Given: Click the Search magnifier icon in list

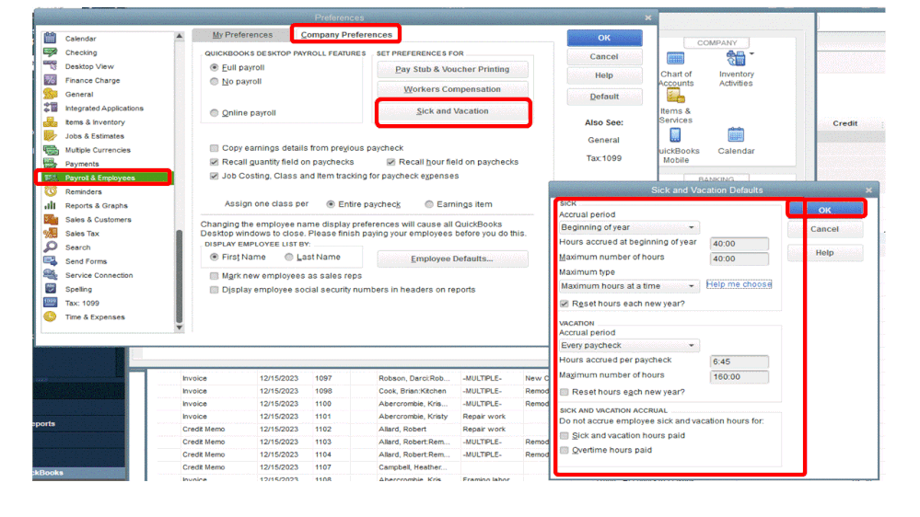Looking at the screenshot, I should (51, 247).
